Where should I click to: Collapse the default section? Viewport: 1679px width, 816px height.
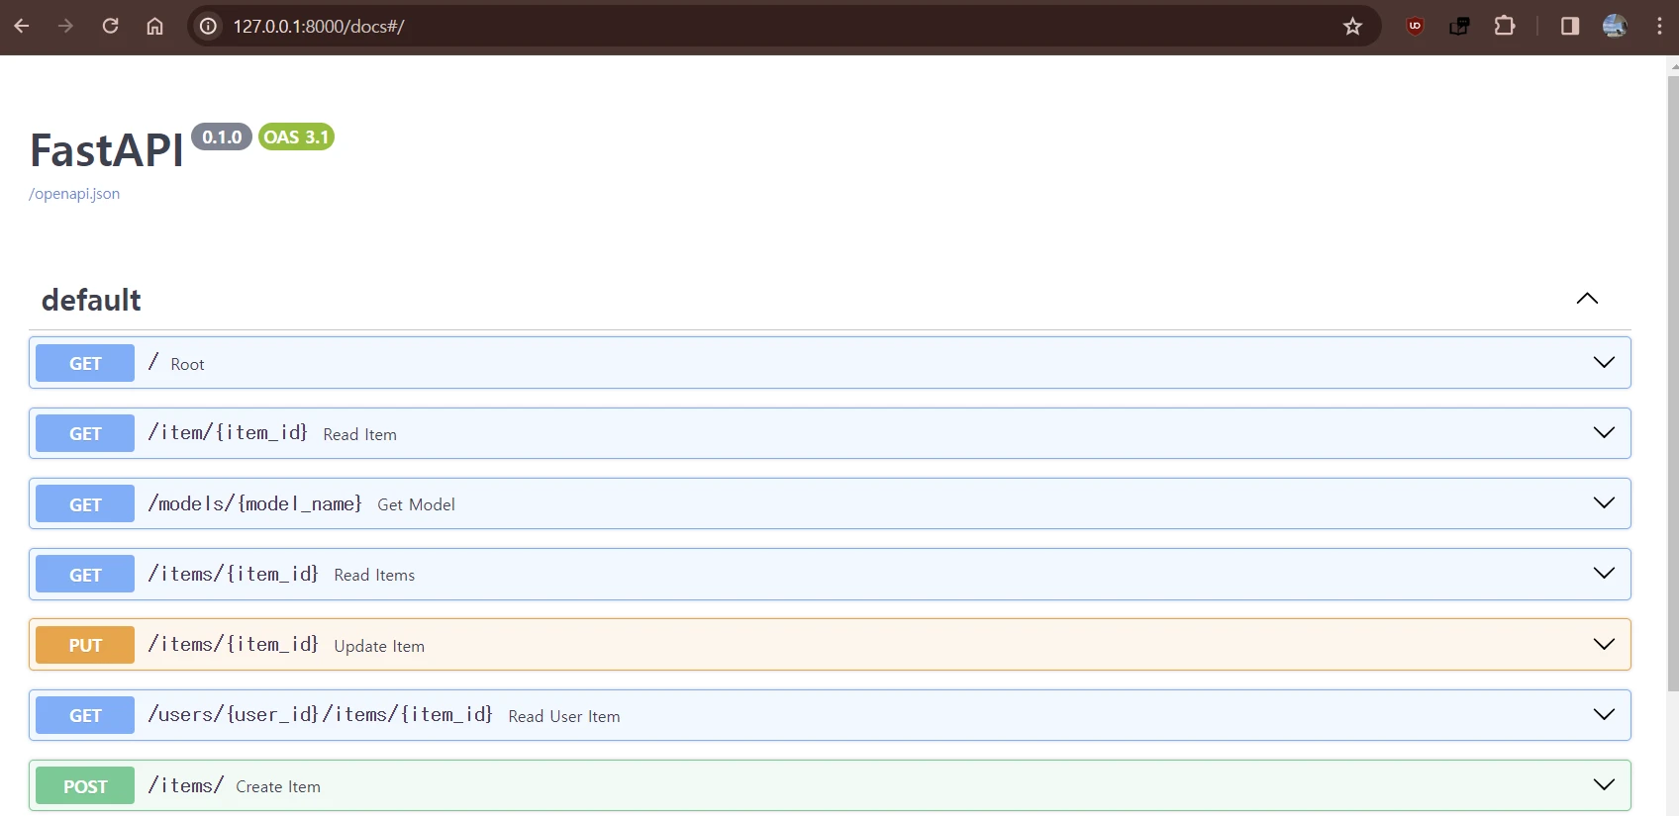click(x=1587, y=299)
